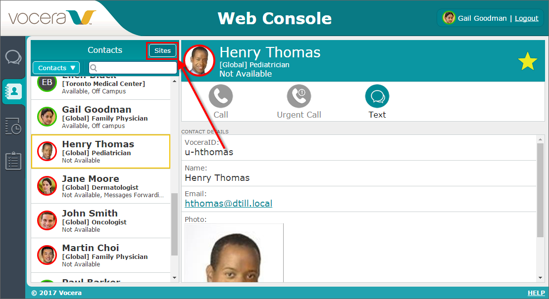The width and height of the screenshot is (549, 299).
Task: Click Jane Moore's avatar photo
Action: (47, 186)
